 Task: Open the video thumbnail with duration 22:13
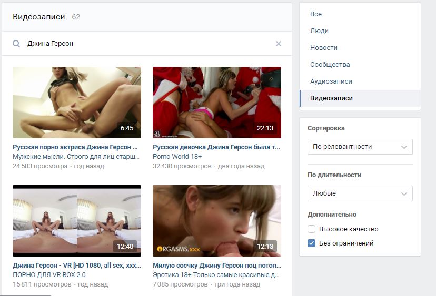[x=217, y=103]
